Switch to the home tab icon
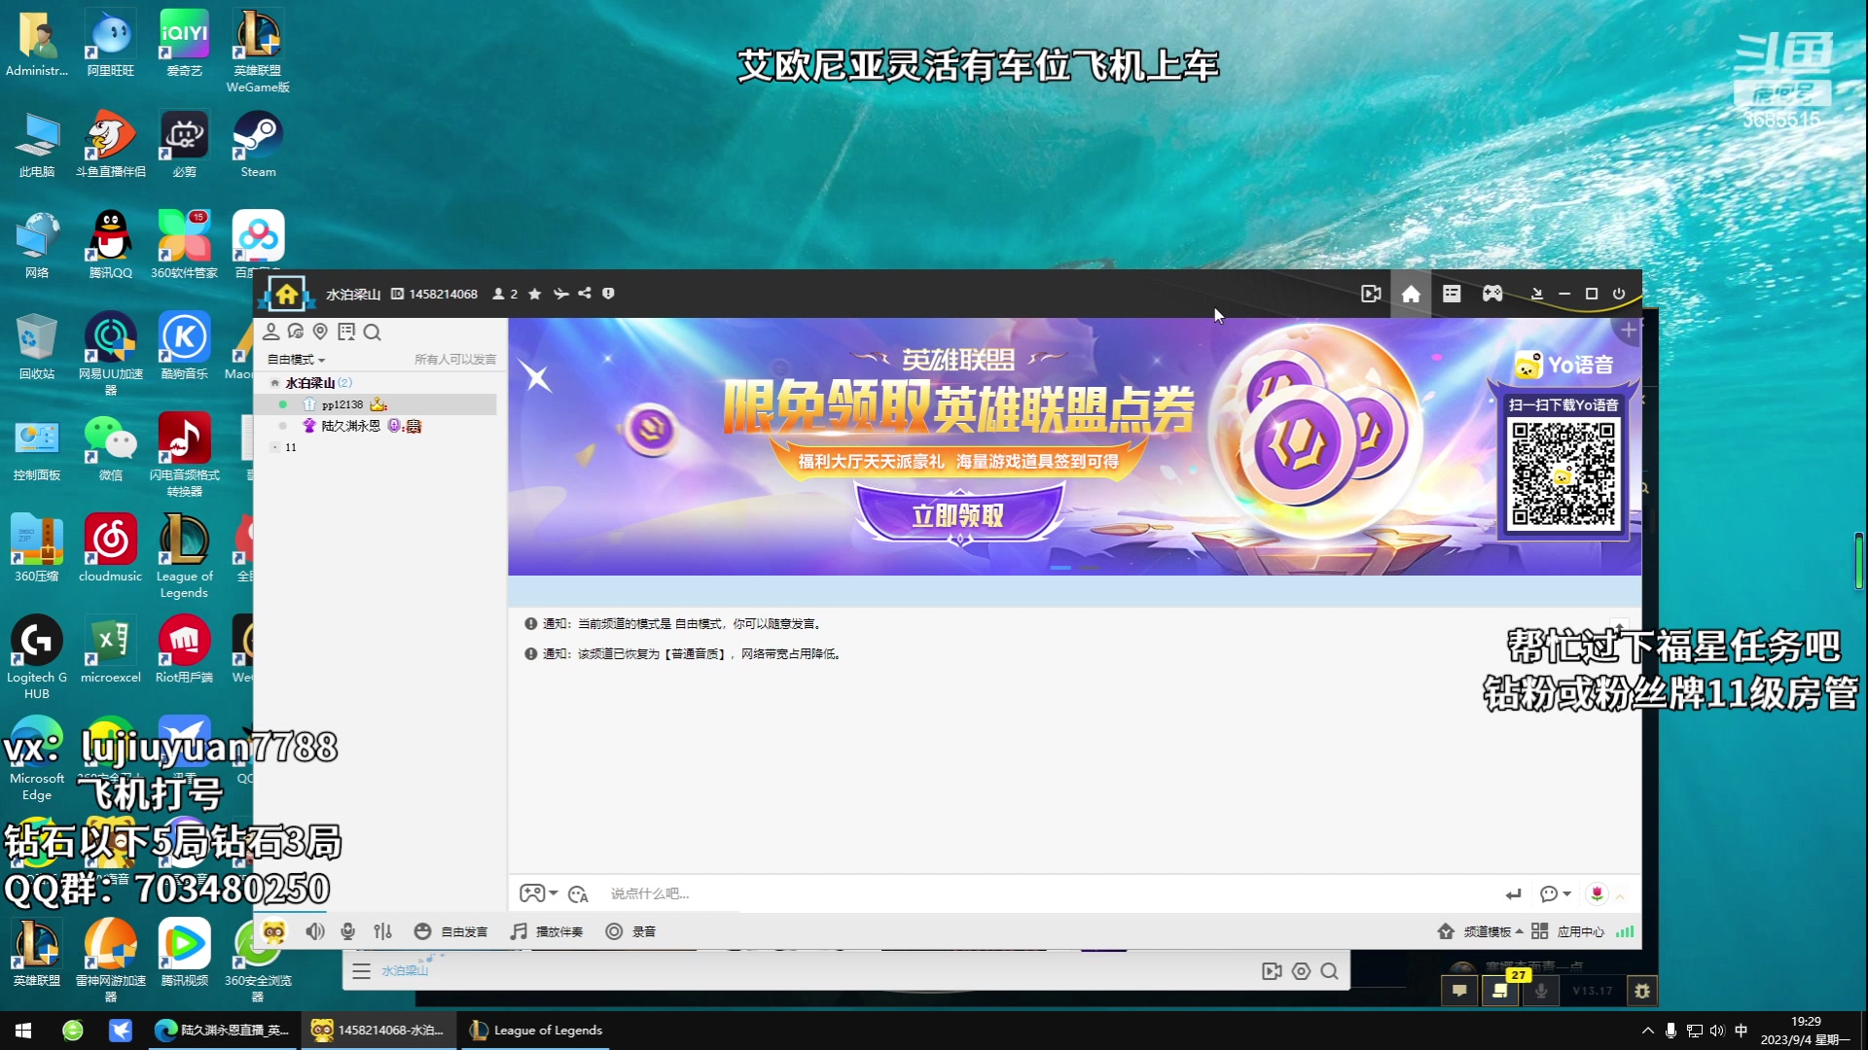 1411,294
